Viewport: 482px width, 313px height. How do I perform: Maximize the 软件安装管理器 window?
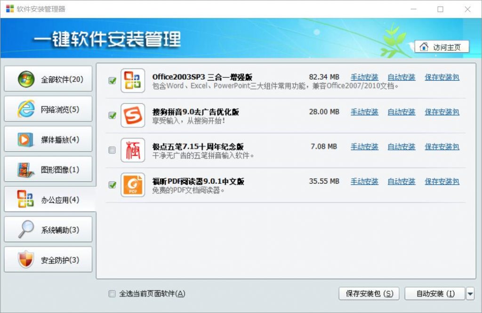(440, 9)
